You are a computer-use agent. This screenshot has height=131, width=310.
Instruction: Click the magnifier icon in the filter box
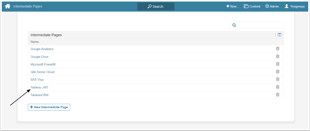point(234,25)
